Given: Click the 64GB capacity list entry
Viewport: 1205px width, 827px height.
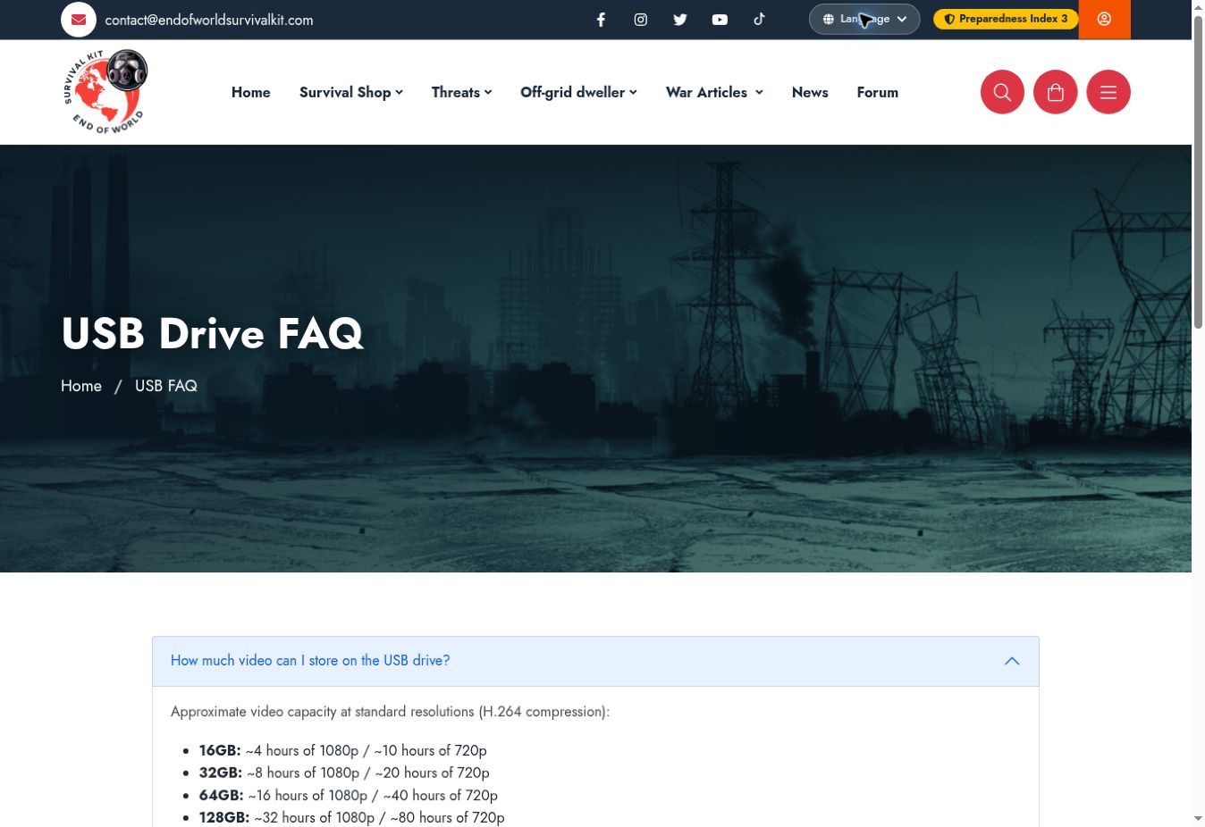Looking at the screenshot, I should (349, 795).
